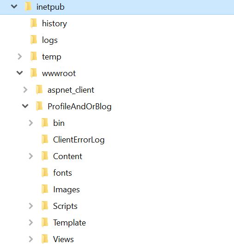Screen dimensions: 234x249
Task: Expand the Scripts folder arrow
Action: point(31,206)
